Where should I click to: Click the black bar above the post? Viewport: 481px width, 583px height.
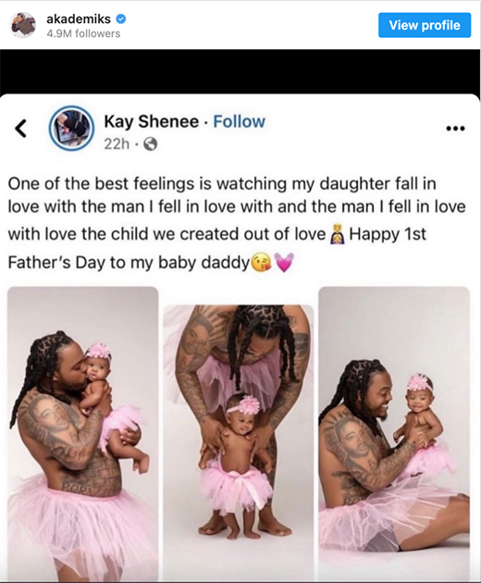pos(240,71)
